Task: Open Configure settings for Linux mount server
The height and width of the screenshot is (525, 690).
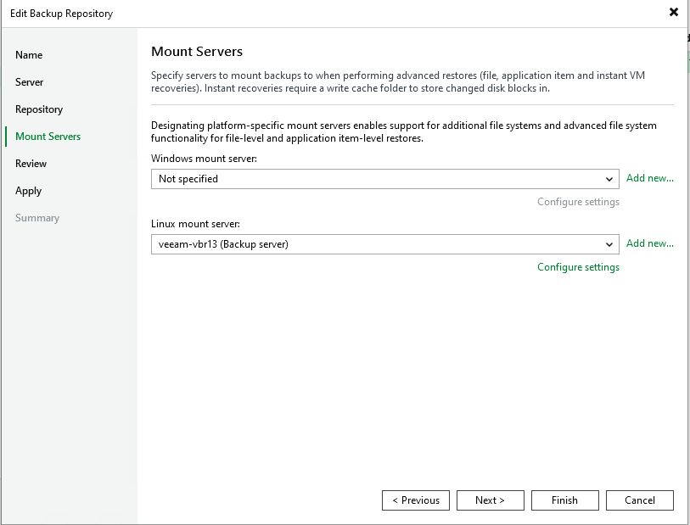Action: 578,267
